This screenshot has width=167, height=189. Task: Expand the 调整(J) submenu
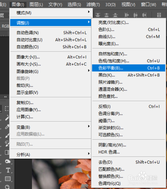click(51, 23)
